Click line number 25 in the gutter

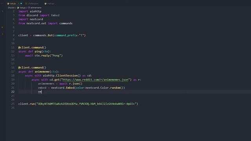tap(13, 104)
